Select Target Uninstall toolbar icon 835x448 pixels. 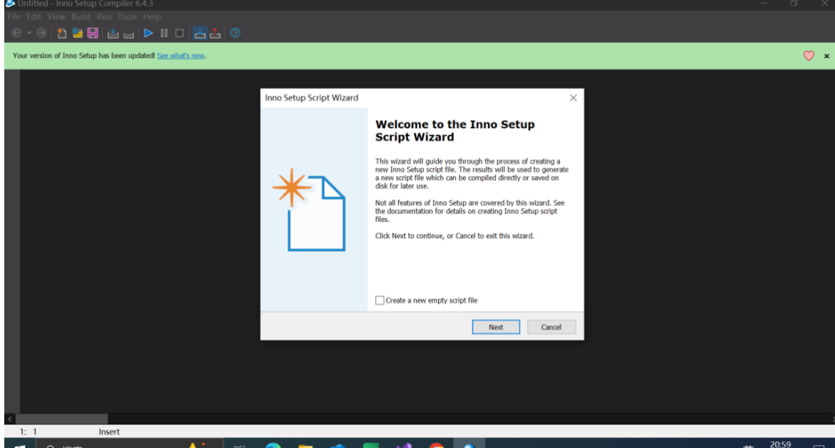pyautogui.click(x=215, y=33)
